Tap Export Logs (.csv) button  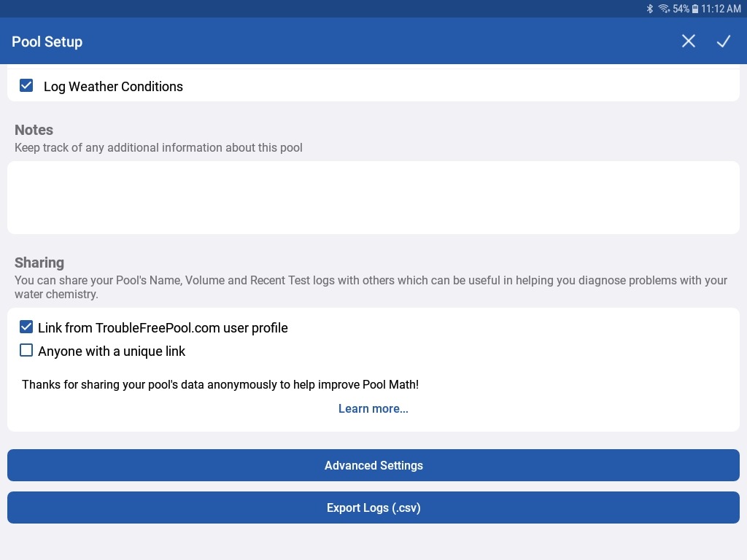tap(373, 507)
